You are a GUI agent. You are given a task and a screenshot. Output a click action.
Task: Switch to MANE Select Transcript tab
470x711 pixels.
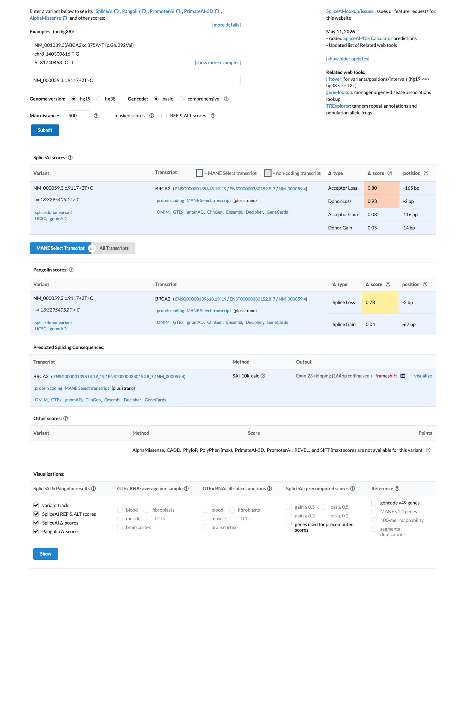click(60, 248)
